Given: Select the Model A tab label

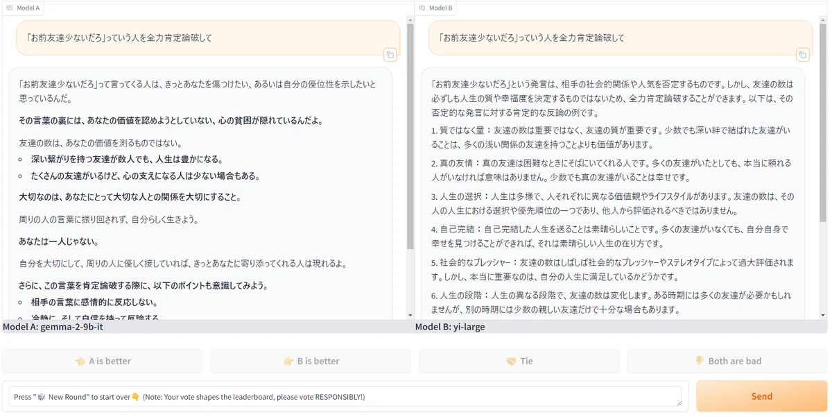Looking at the screenshot, I should [x=23, y=8].
